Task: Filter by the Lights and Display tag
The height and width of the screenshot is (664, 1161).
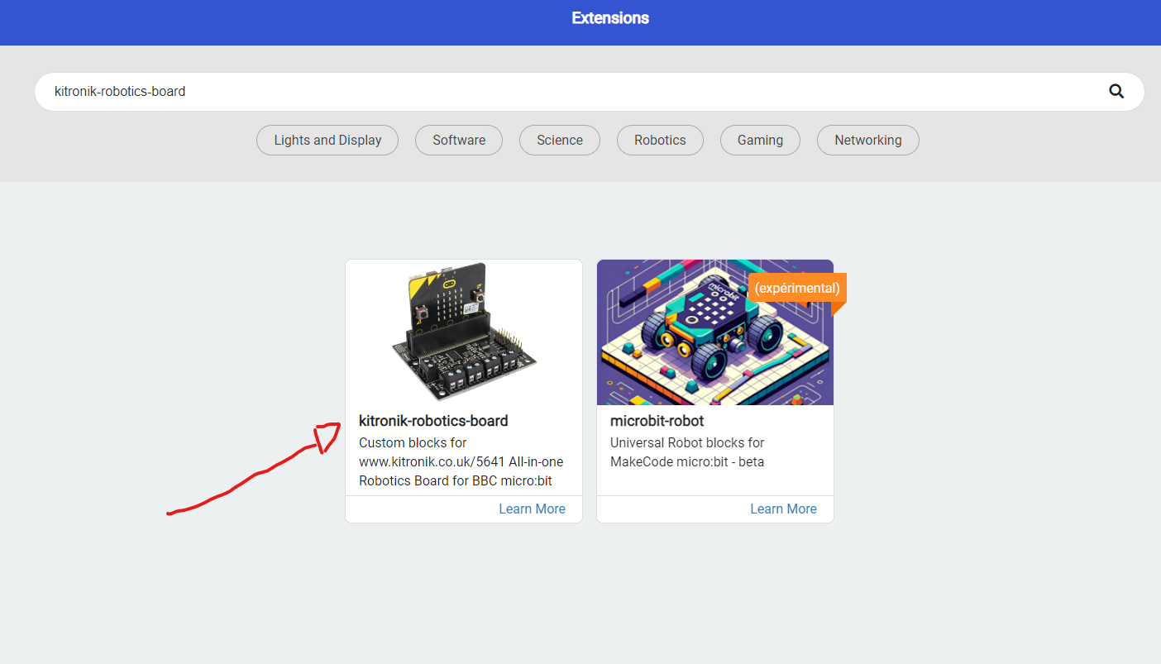Action: tap(327, 141)
